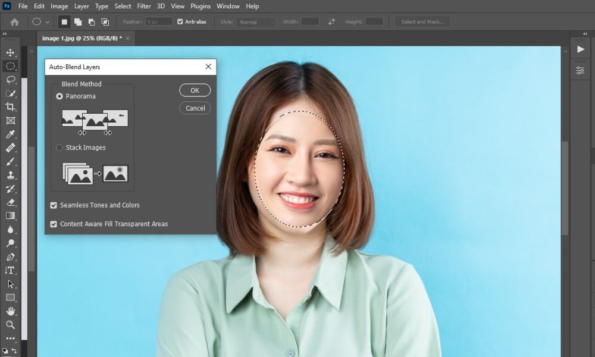Swap width and height values icon
This screenshot has width=595, height=357.
[331, 21]
